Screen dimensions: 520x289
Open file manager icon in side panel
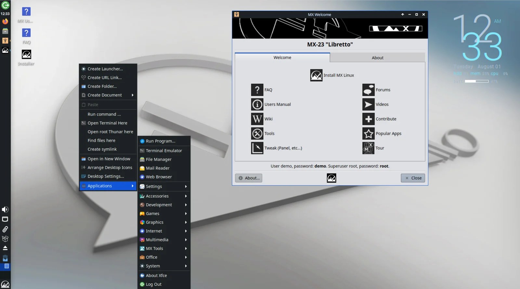[x=5, y=31]
